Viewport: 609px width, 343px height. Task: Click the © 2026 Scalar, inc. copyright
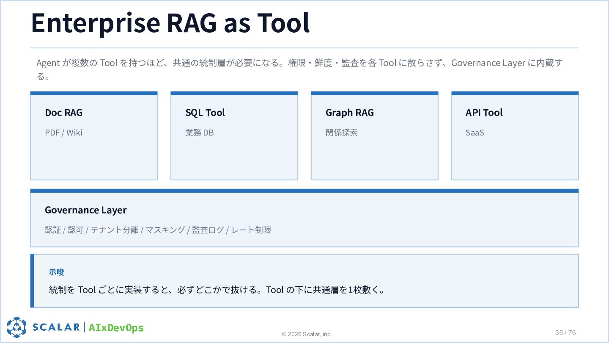(x=307, y=334)
